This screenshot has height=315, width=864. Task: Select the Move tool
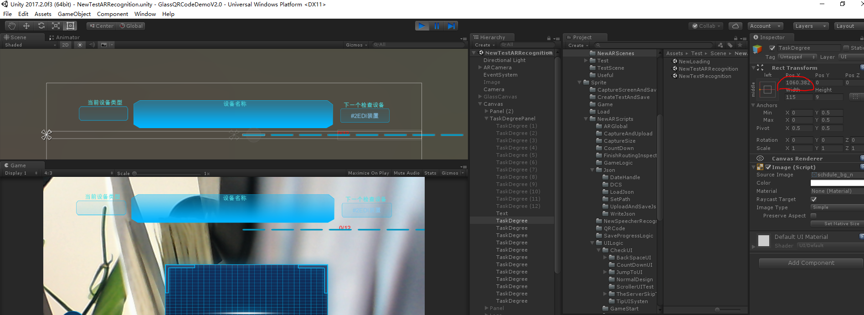(x=26, y=26)
